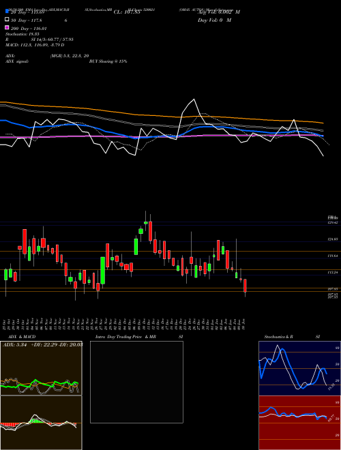Click the 'Avg Vol: 0.002 M' label
The width and height of the screenshot is (341, 450).
tap(219, 12)
